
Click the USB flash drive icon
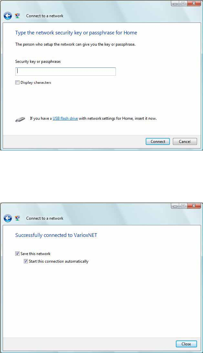(x=20, y=119)
